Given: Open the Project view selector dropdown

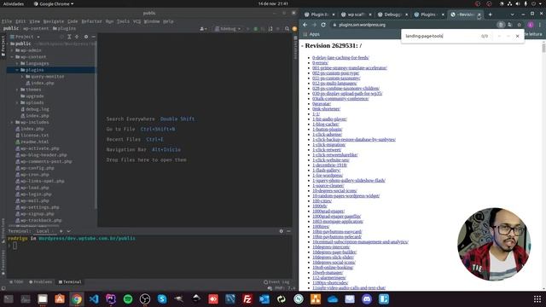Looking at the screenshot, I should click(25, 37).
